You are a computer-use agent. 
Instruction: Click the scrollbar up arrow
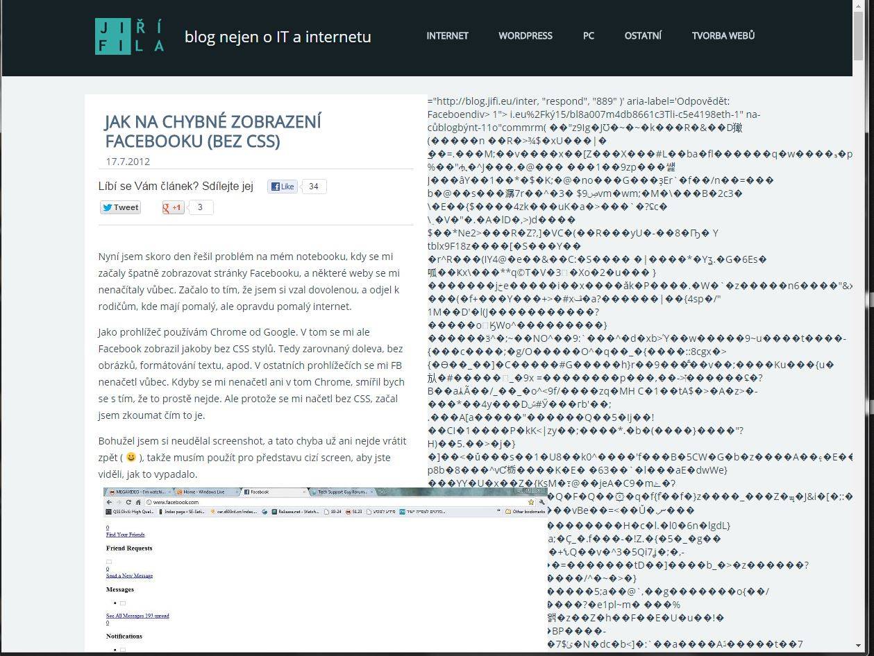[860, 6]
